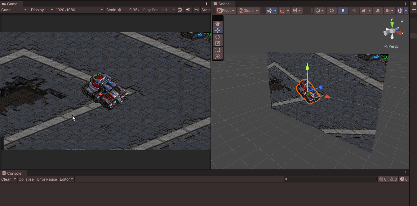The image size is (417, 206).
Task: Click the lock on the orientation gizmo
Action: [x=402, y=21]
